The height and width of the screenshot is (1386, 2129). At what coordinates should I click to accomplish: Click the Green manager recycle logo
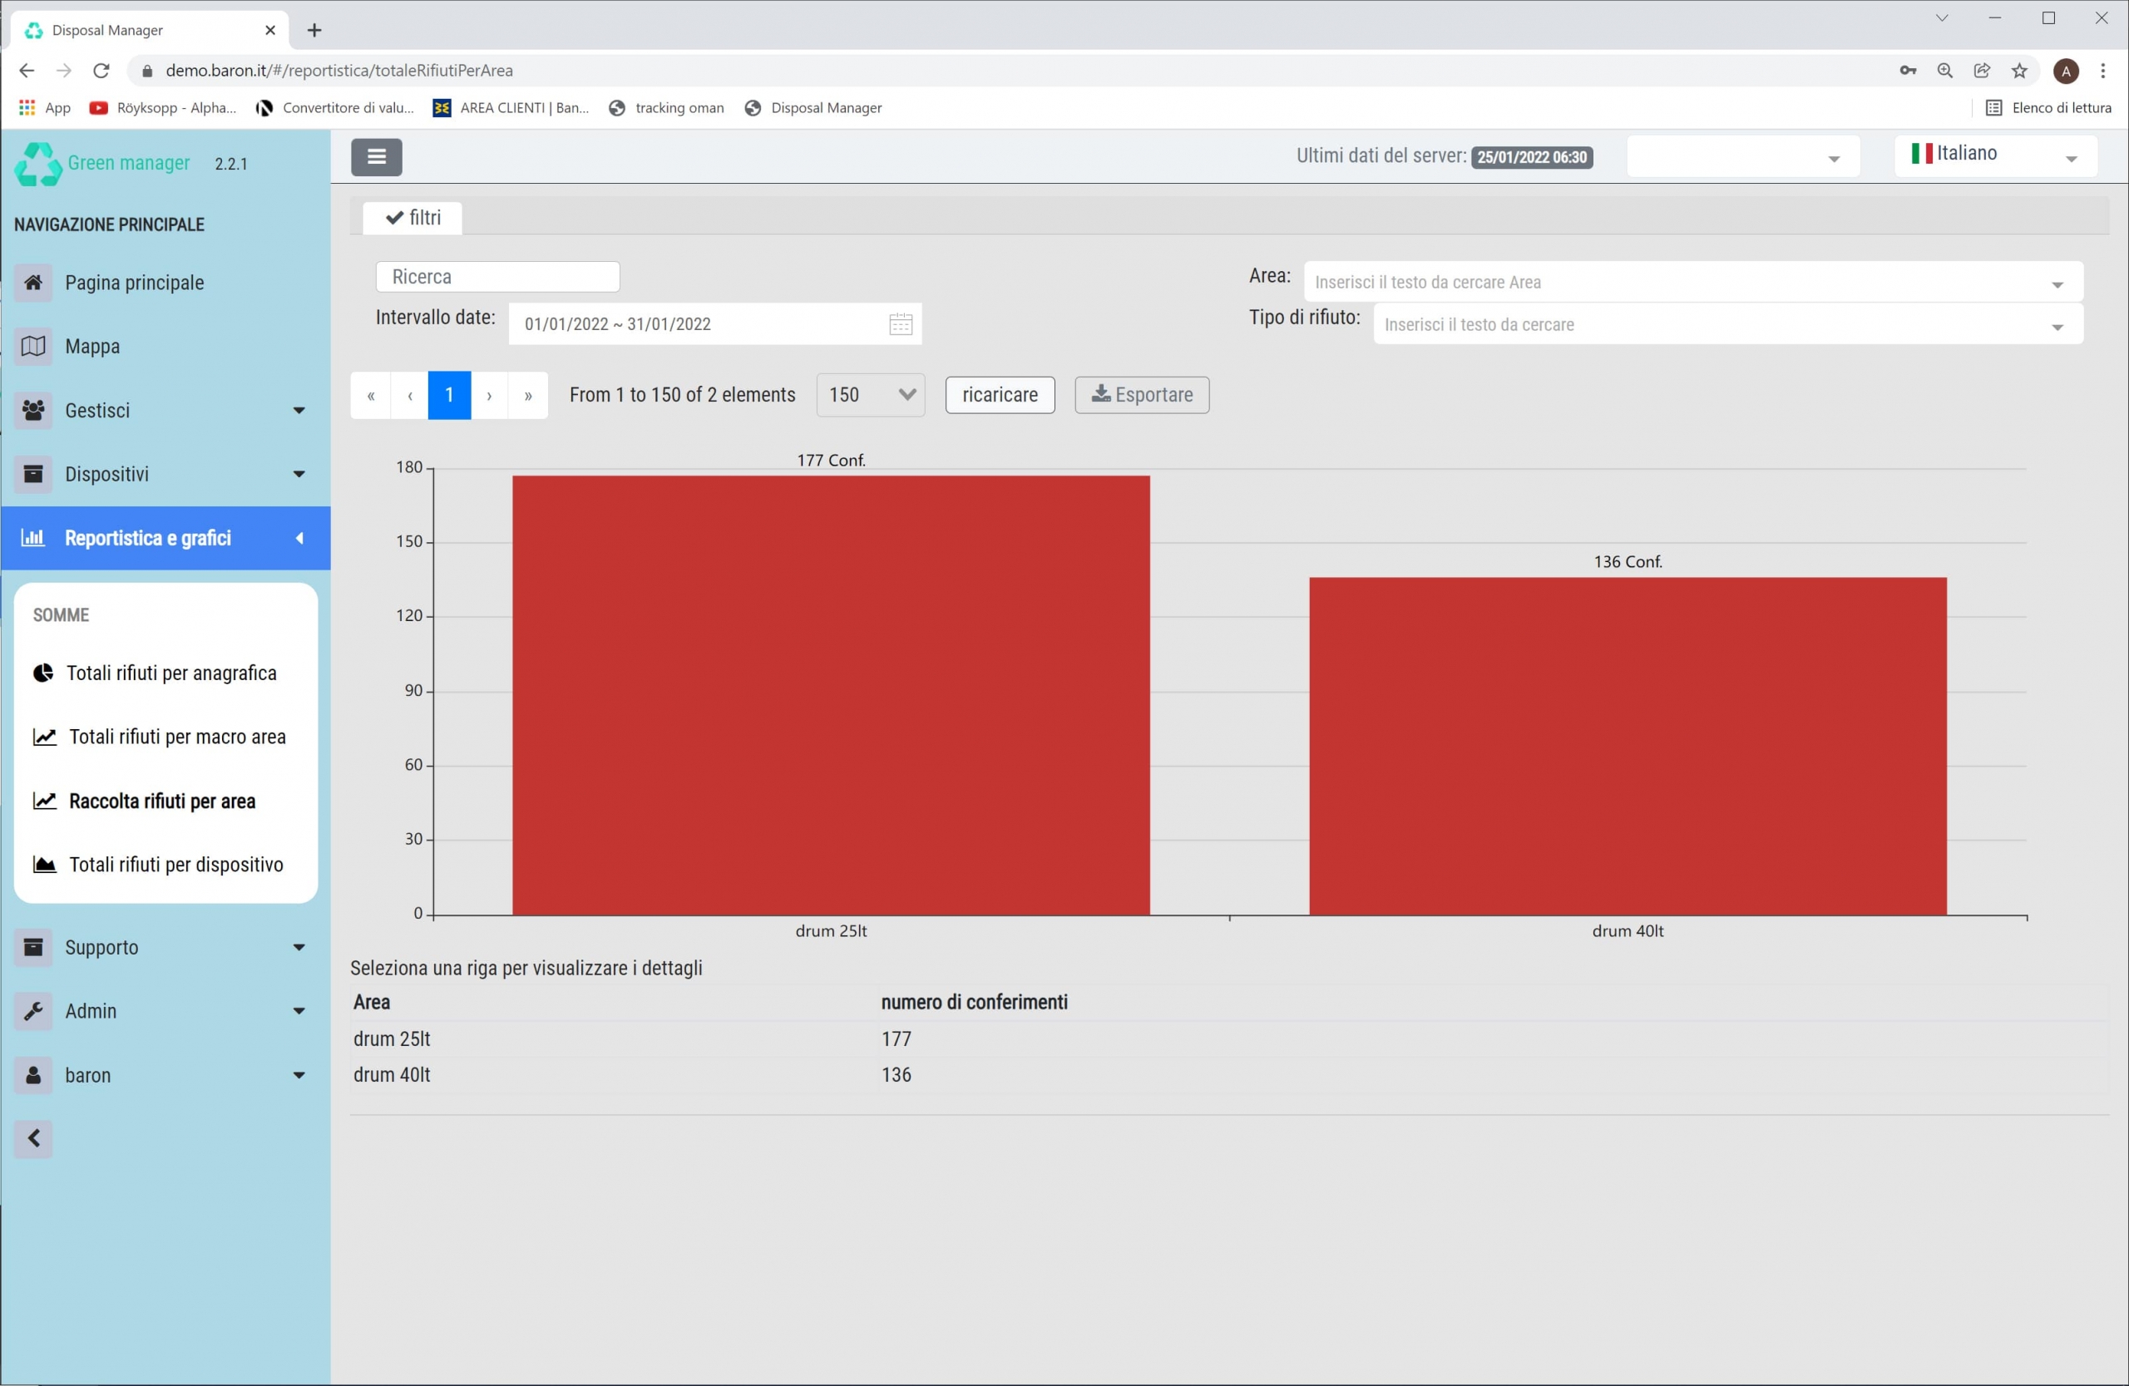(37, 164)
